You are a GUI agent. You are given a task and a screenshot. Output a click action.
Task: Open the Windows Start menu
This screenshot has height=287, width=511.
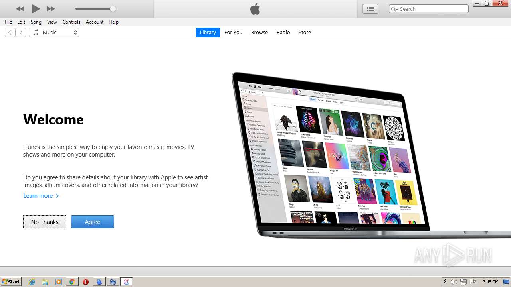11,282
